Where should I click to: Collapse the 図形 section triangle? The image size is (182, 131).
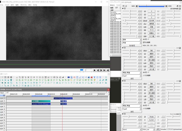(x=123, y=9)
